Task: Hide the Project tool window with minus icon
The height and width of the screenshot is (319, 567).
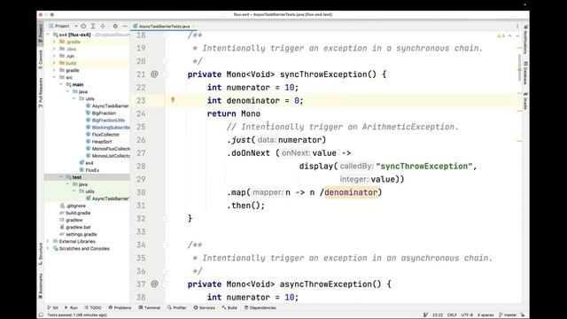Action: tap(125, 26)
